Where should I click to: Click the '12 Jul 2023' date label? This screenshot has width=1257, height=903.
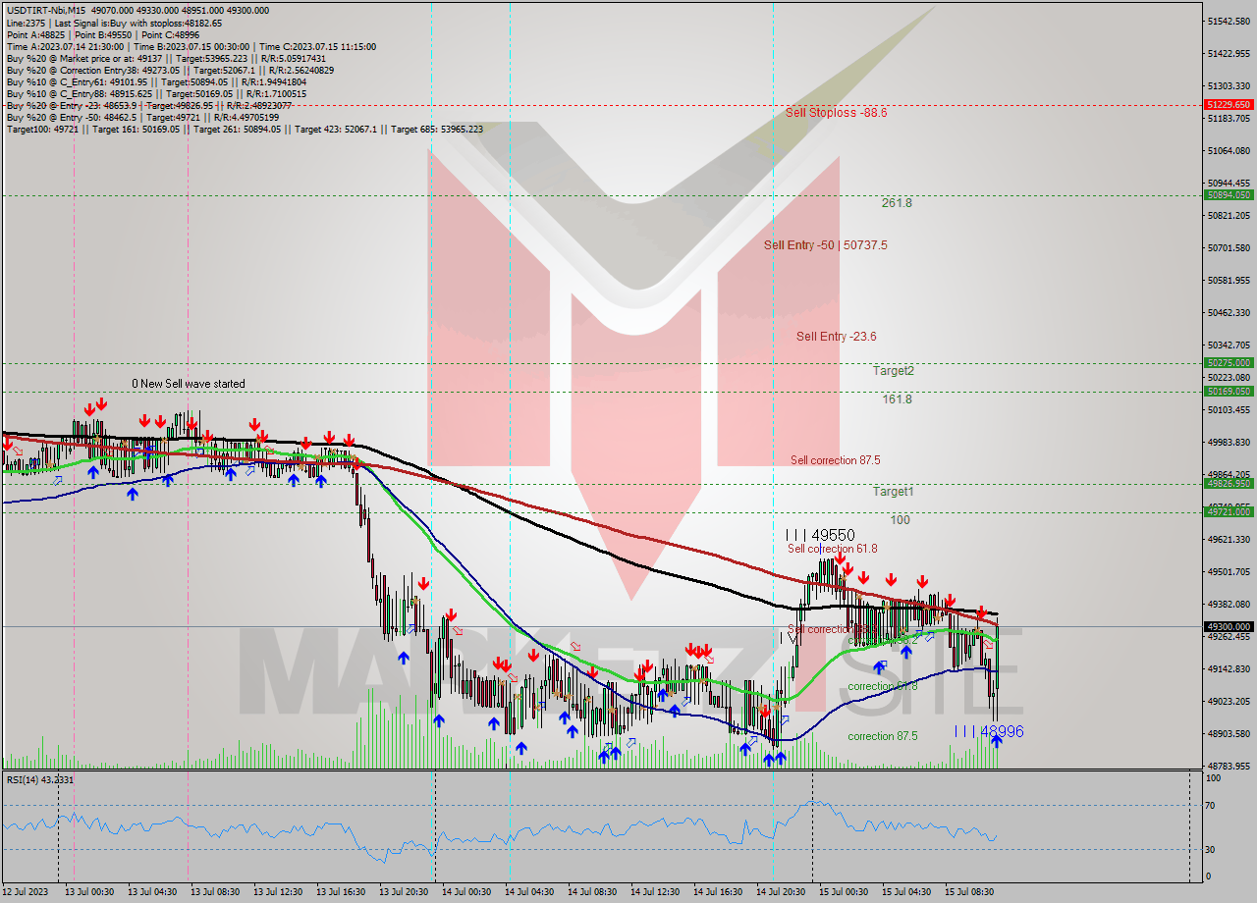[26, 892]
